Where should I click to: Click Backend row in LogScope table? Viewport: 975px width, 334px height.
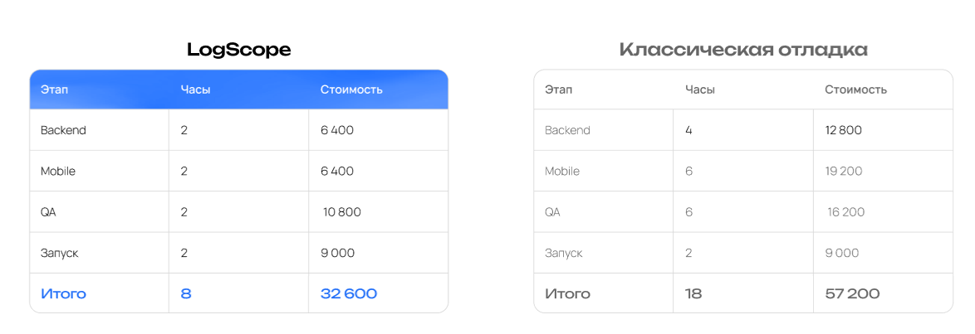tap(63, 130)
